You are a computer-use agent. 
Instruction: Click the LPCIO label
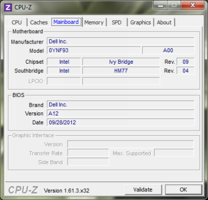click(x=36, y=81)
